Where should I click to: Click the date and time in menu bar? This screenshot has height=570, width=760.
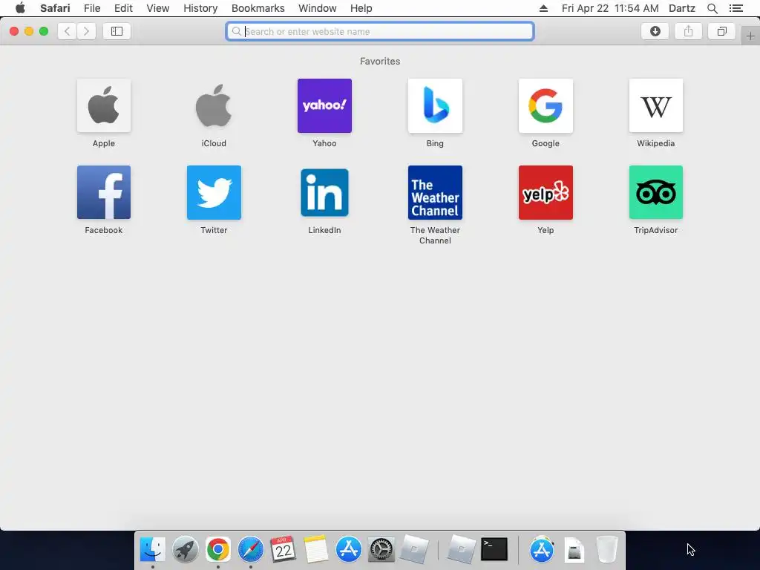click(610, 8)
